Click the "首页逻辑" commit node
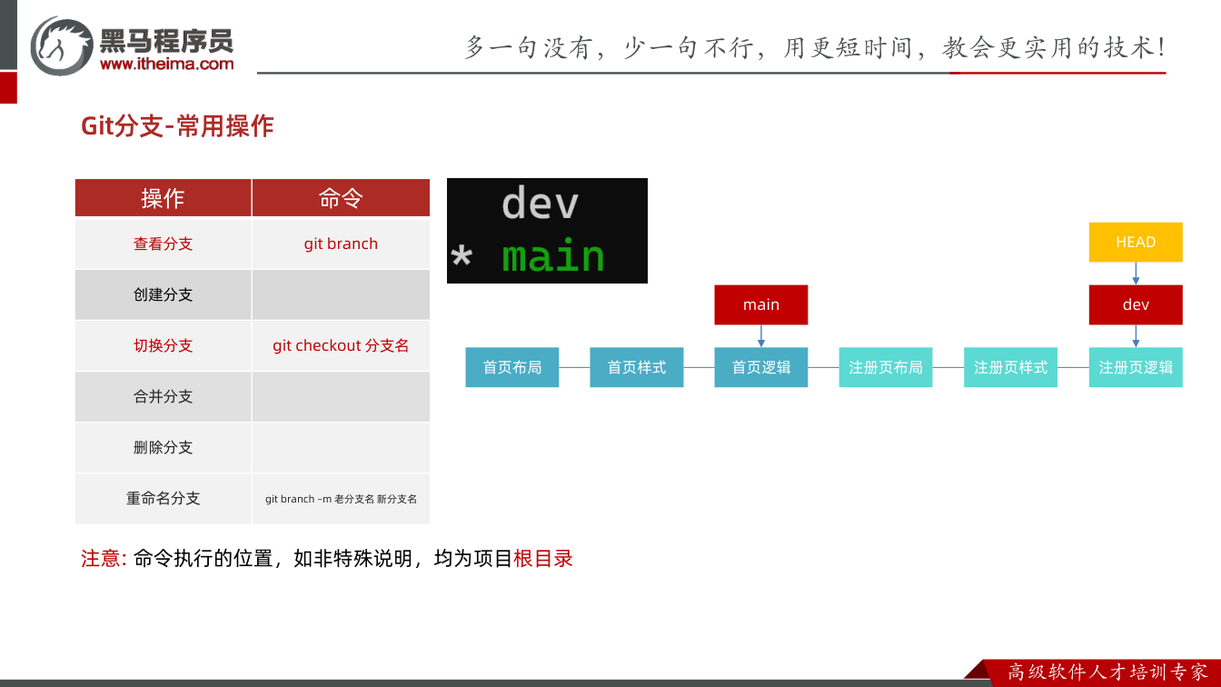Screen dimensions: 1221x687 click(x=761, y=367)
